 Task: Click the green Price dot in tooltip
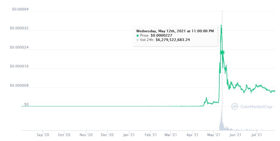point(138,35)
